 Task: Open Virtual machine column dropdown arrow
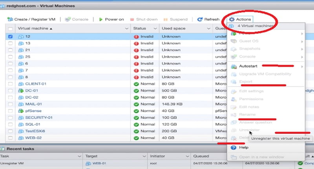click(x=126, y=29)
